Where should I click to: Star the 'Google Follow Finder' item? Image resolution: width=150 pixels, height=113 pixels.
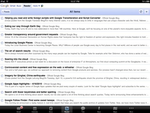2,100
